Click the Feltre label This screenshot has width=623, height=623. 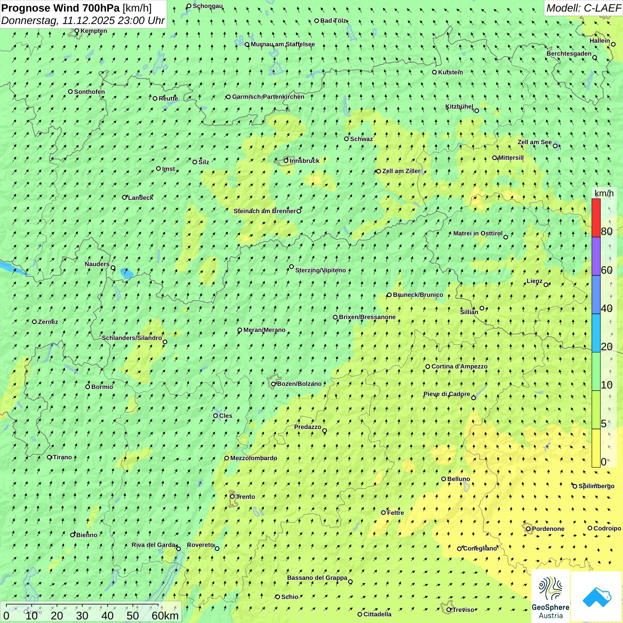[x=395, y=513]
